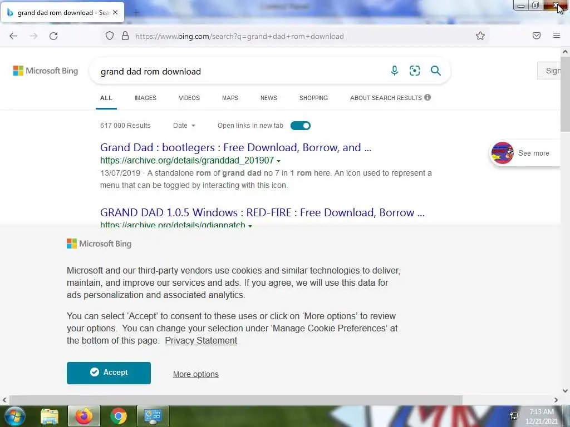This screenshot has width=570, height=427.
Task: Open GRAND DAD 1.0.5 Windows RED-FIRE result
Action: click(x=262, y=212)
